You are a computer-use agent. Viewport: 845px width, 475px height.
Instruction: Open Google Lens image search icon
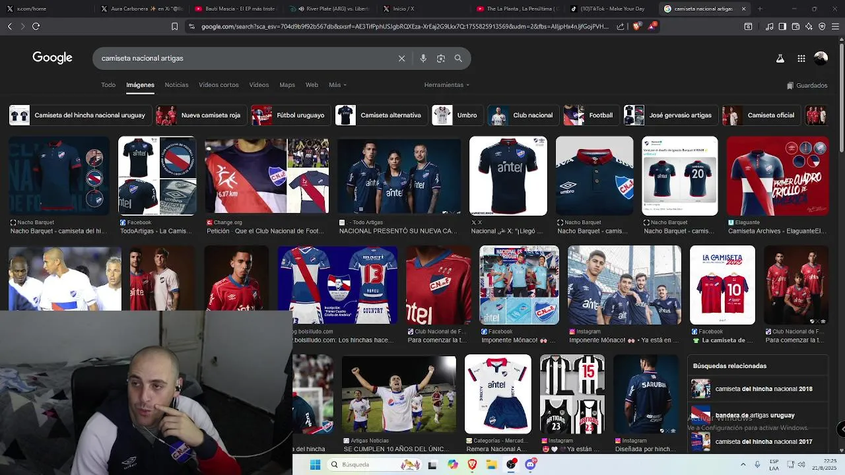[x=441, y=58]
